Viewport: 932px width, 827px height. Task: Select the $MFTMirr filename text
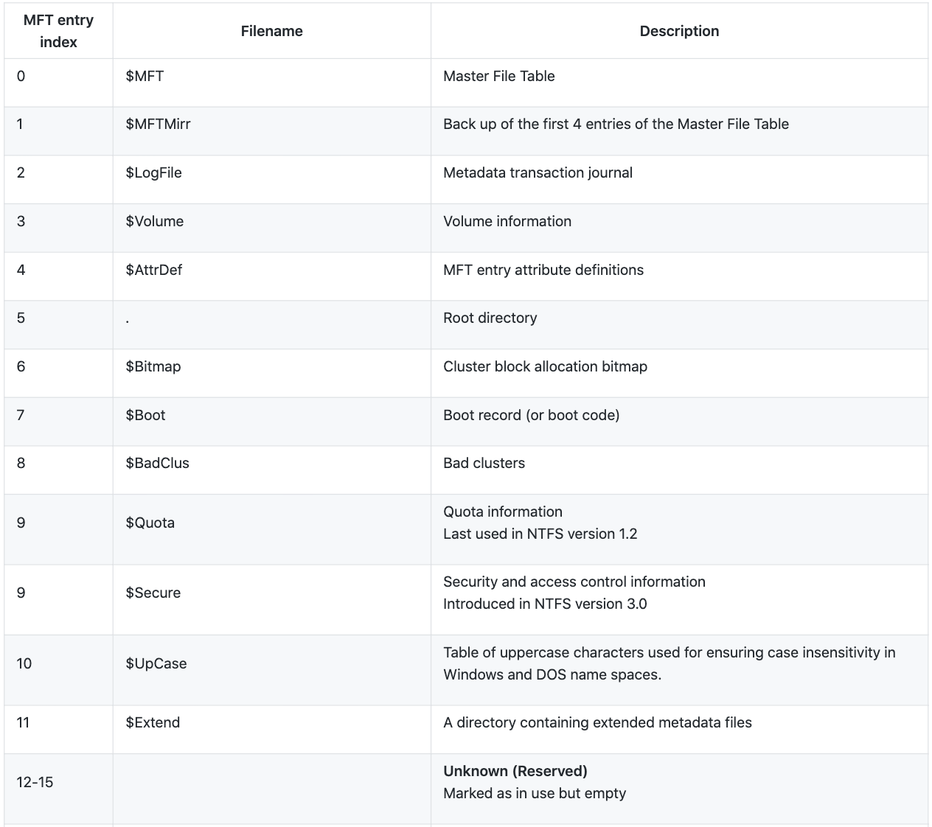(x=158, y=124)
